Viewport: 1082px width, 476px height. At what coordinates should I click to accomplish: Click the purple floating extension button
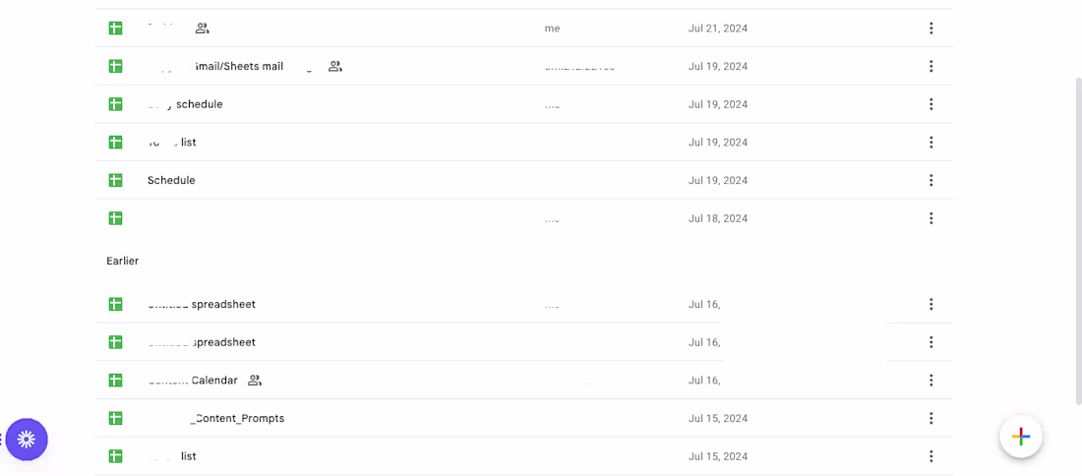point(27,440)
